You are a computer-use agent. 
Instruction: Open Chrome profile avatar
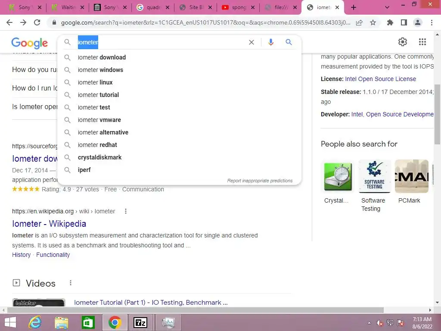418,22
